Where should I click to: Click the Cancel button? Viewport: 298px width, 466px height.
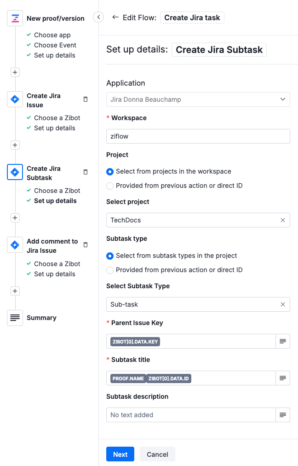pyautogui.click(x=157, y=454)
